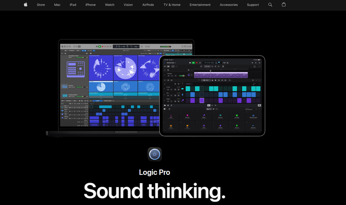The width and height of the screenshot is (346, 205).
Task: Open the iPhone navigation item
Action: [x=90, y=5]
